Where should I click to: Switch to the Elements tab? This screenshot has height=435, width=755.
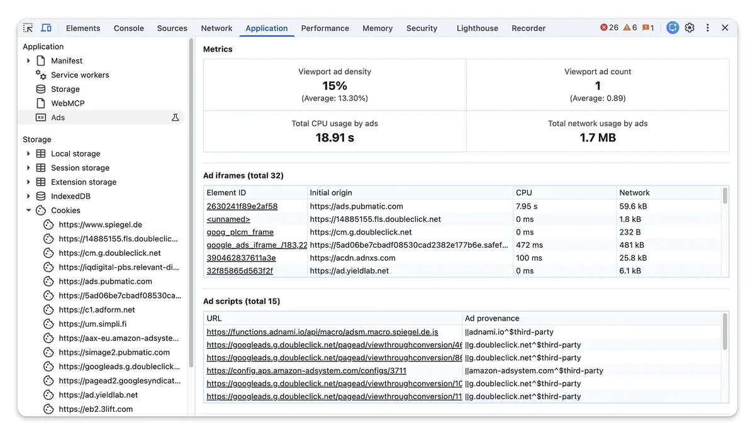click(x=83, y=28)
